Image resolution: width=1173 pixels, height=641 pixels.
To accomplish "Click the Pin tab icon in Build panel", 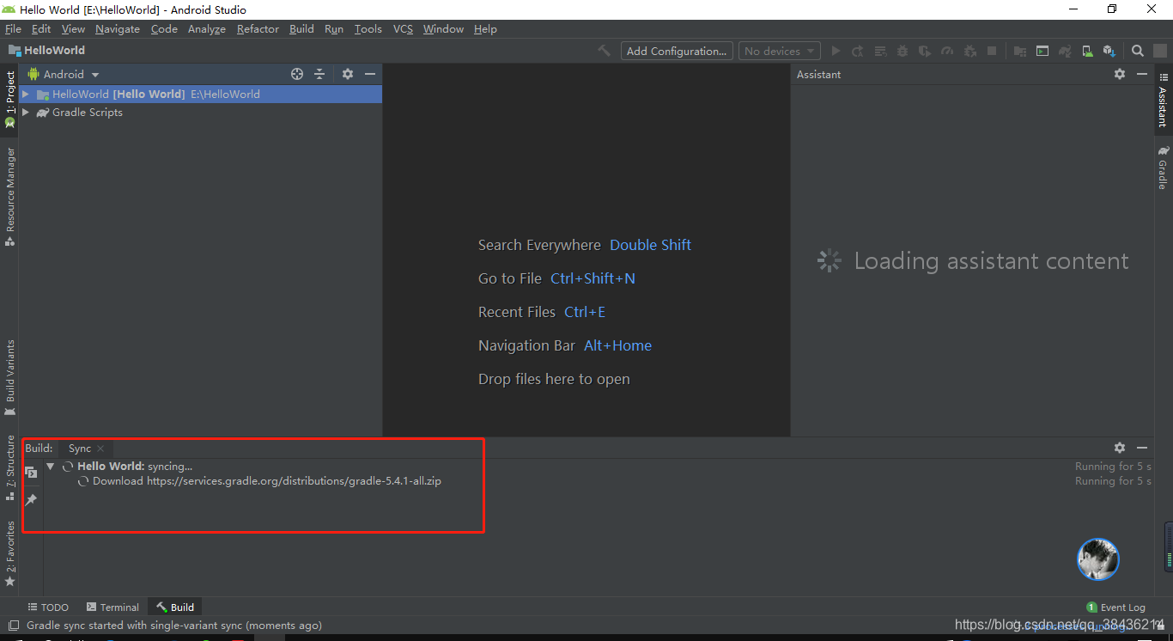I will (31, 499).
